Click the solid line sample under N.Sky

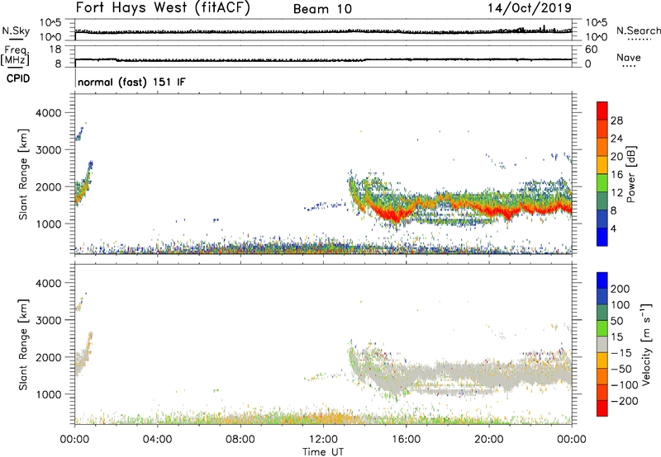pos(17,39)
